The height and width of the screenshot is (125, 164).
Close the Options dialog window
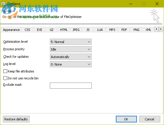[x=157, y=4]
